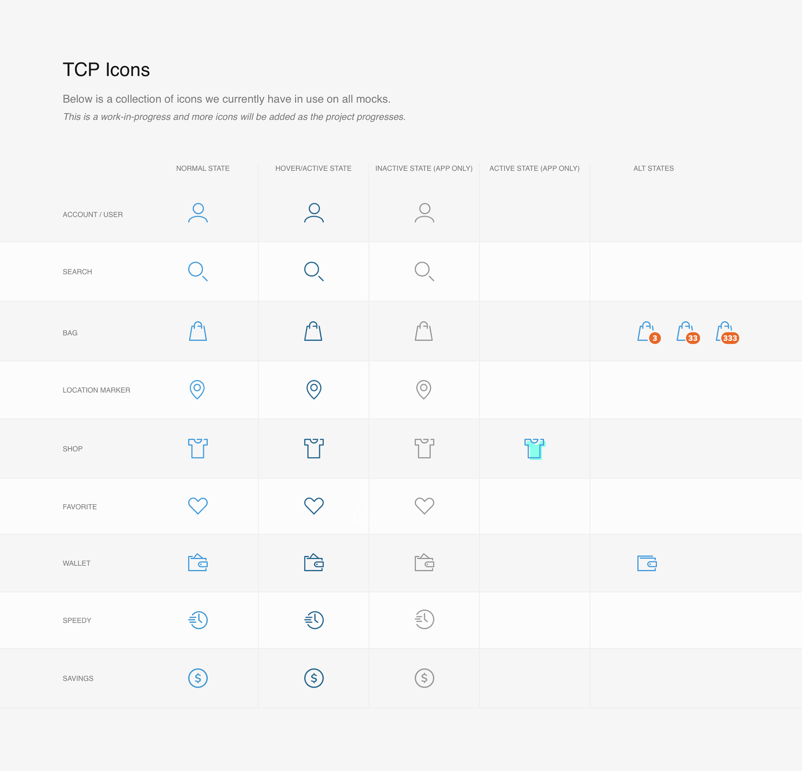Select the hover state search magnifier icon
Image resolution: width=802 pixels, height=771 pixels.
[314, 271]
